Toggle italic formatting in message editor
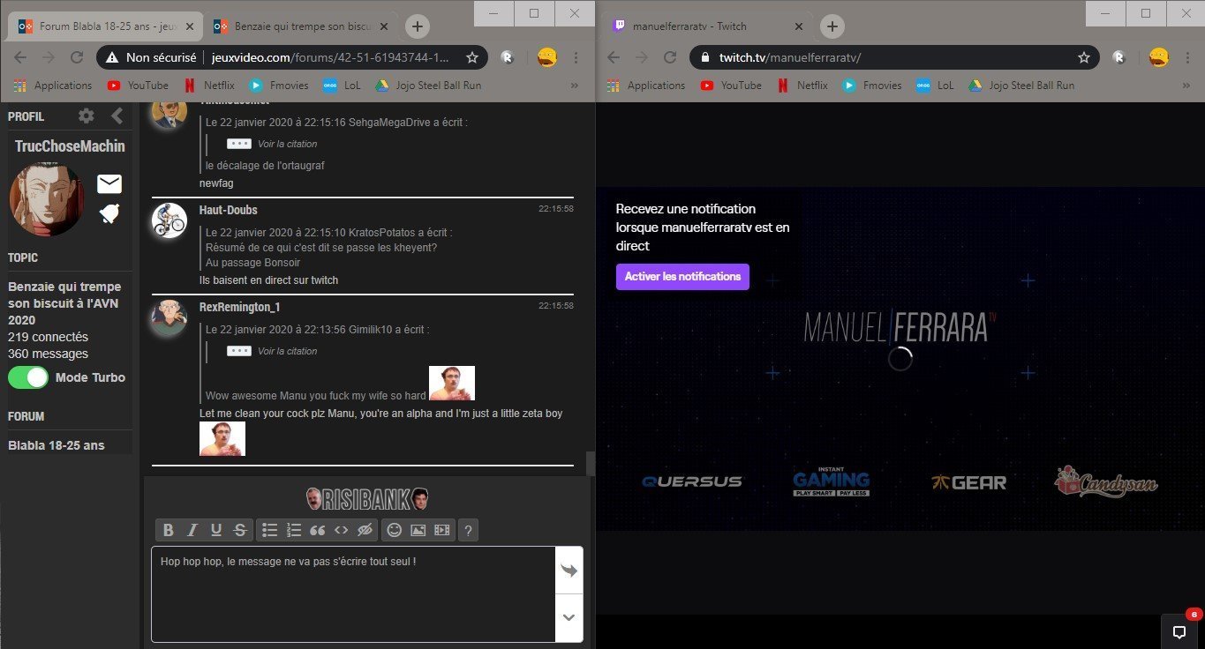The height and width of the screenshot is (649, 1205). (x=192, y=530)
